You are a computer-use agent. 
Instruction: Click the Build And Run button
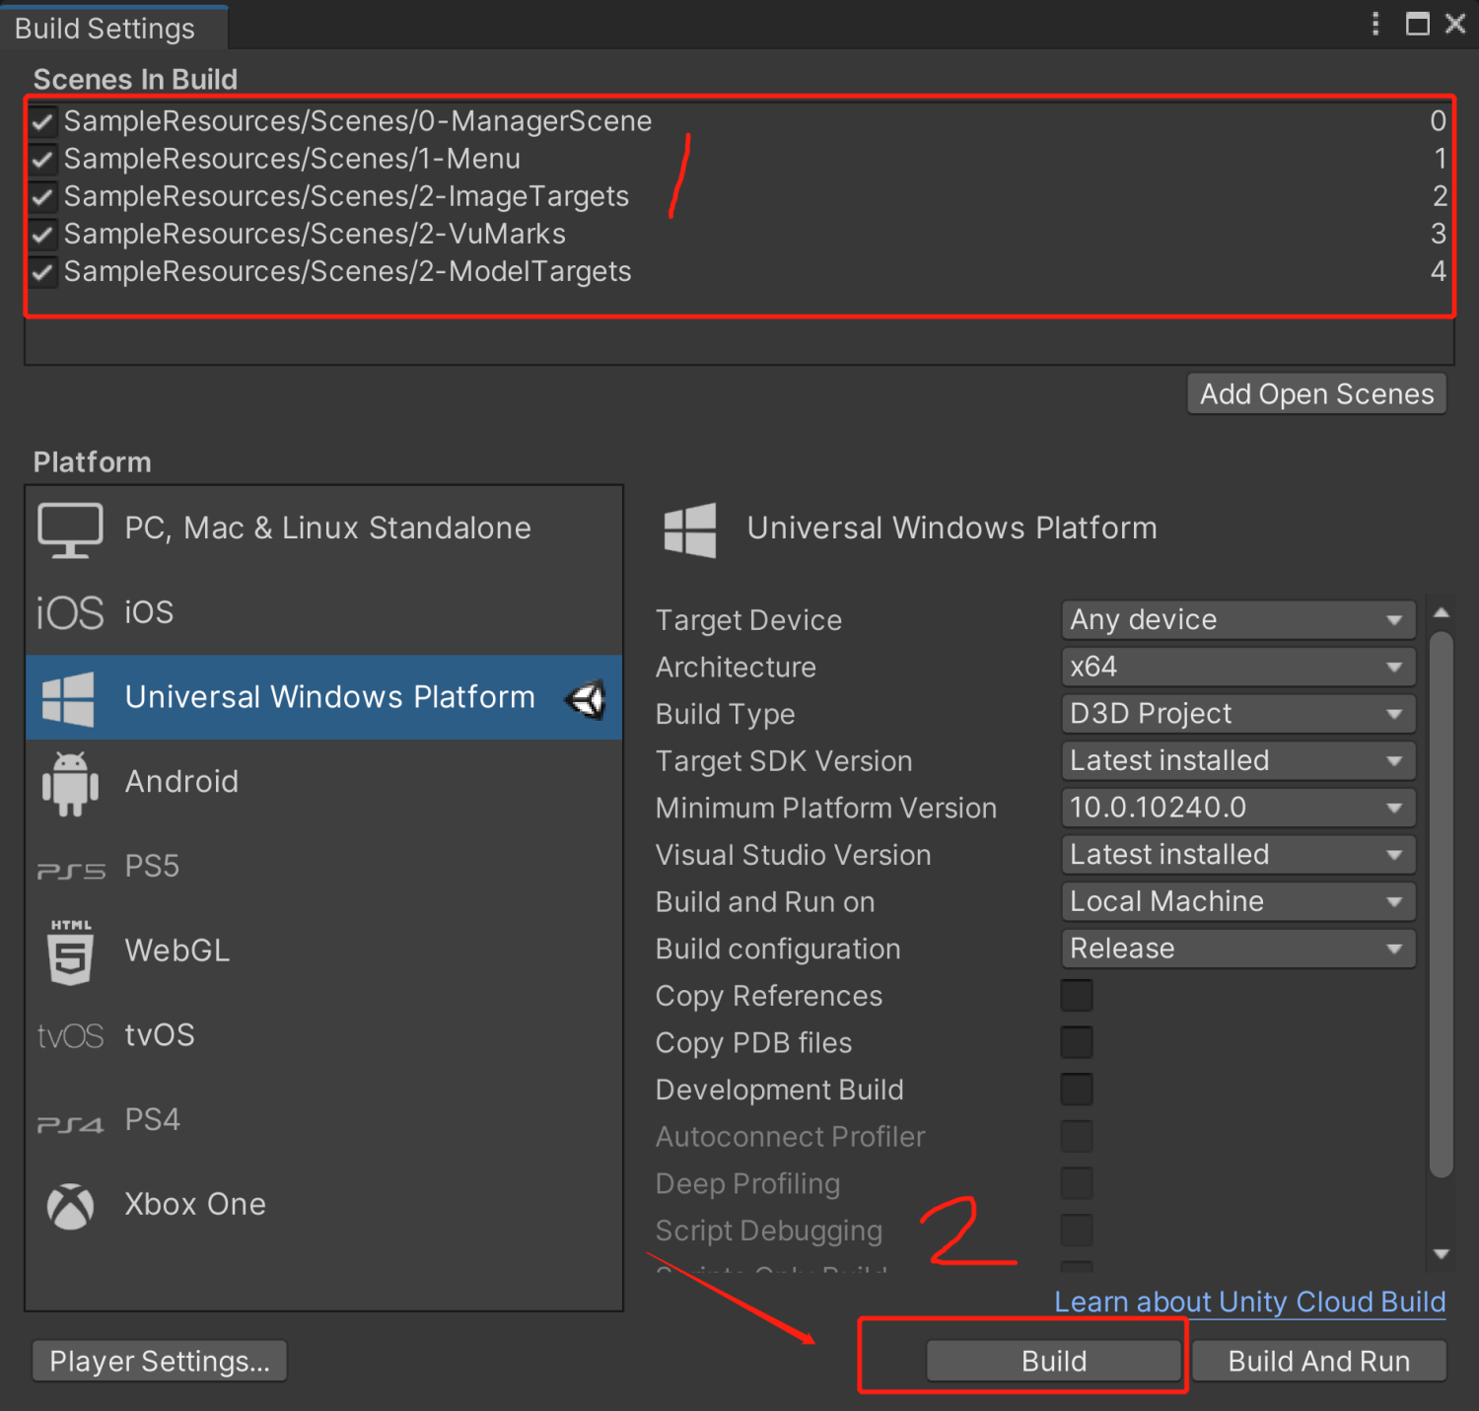1319,1362
